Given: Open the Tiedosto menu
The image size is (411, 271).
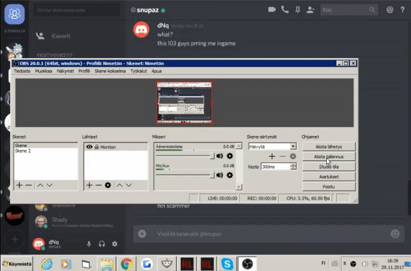Looking at the screenshot, I should tap(22, 71).
